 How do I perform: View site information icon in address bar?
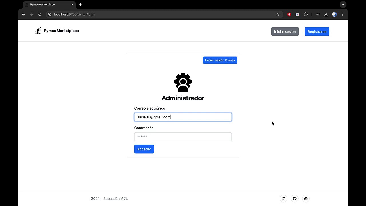tap(49, 14)
